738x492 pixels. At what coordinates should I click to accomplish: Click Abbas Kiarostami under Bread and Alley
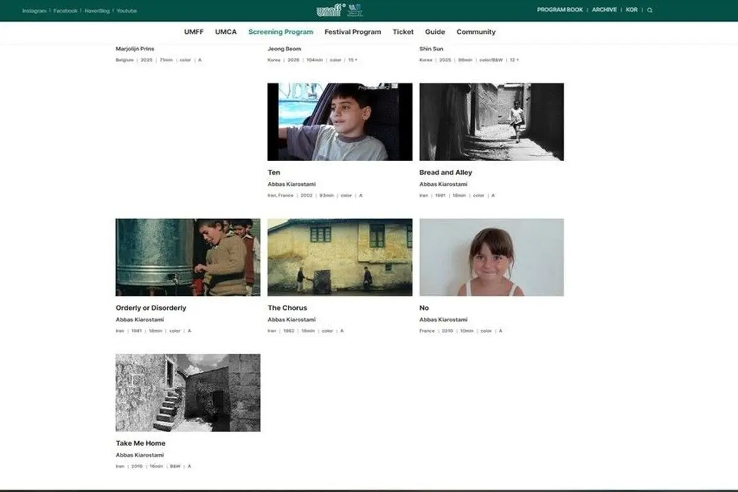tap(443, 184)
